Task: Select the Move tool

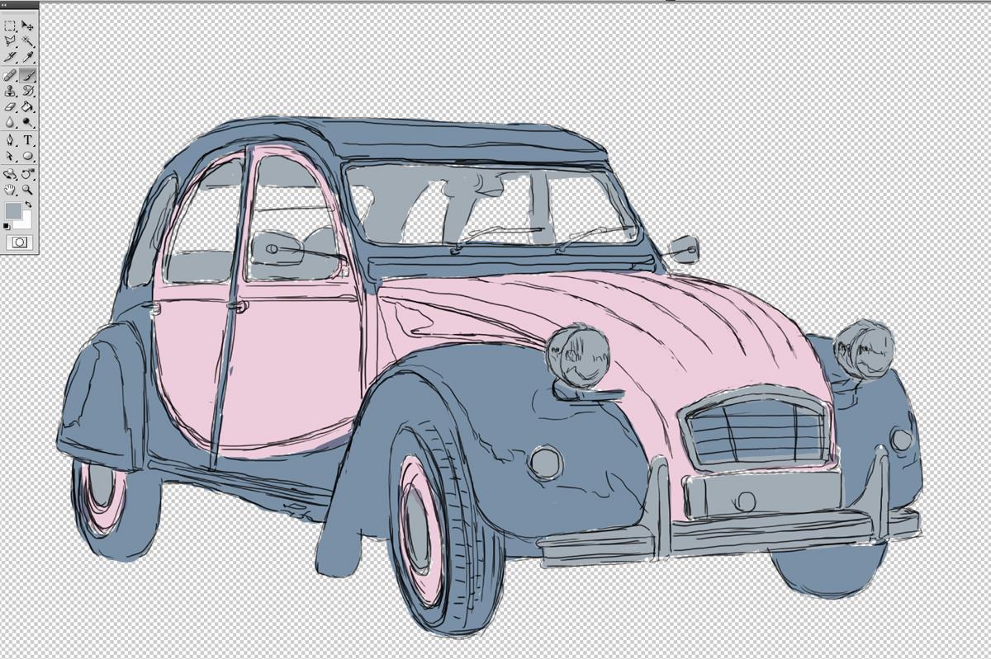Action: pos(27,26)
